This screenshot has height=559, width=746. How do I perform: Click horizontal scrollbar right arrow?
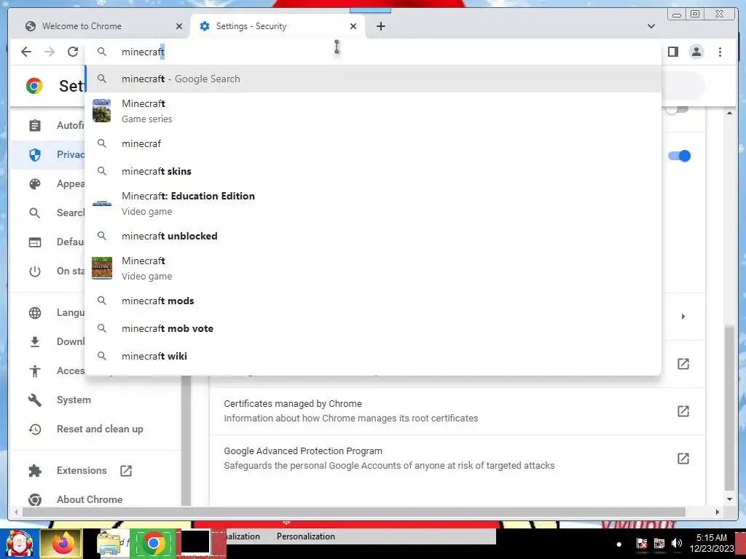[x=718, y=512]
